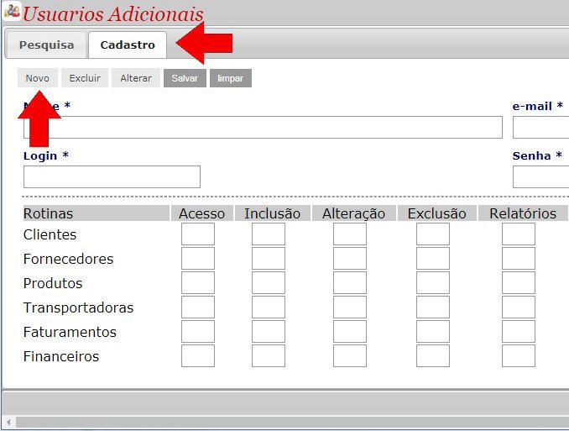The width and height of the screenshot is (569, 431).
Task: Click the Usuarios Adicionais users icon
Action: (12, 13)
